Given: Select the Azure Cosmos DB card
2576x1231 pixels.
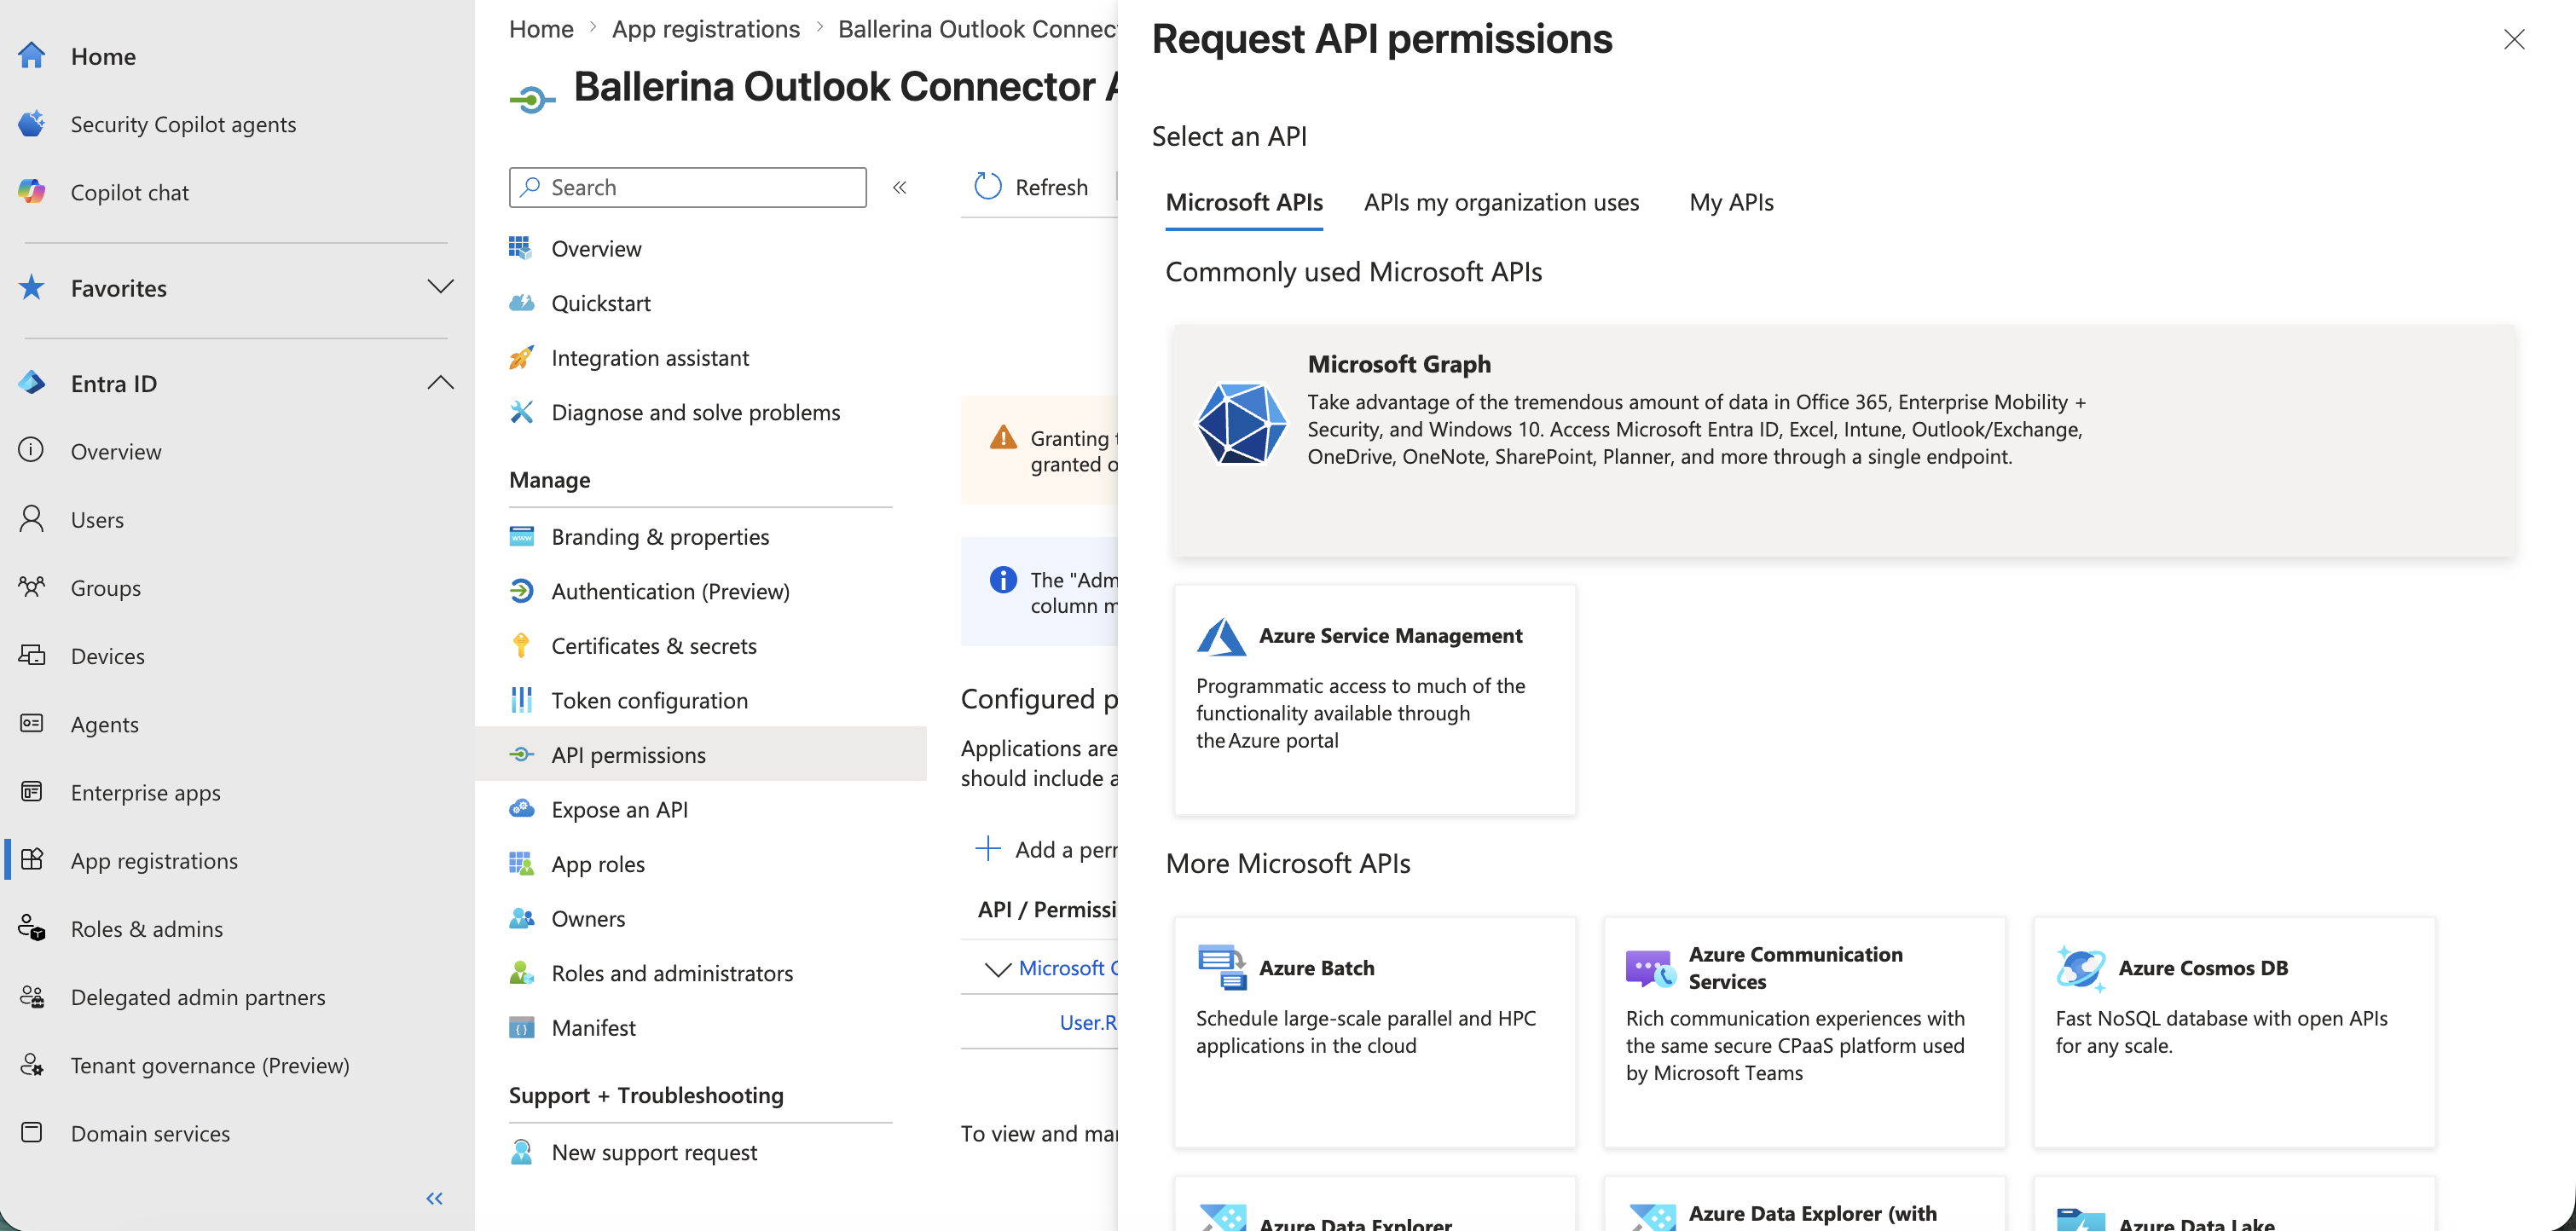Looking at the screenshot, I should [x=2234, y=1032].
